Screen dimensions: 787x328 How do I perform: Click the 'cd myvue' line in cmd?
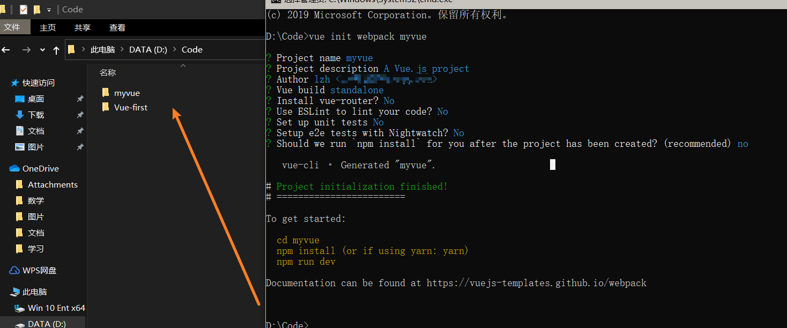298,240
